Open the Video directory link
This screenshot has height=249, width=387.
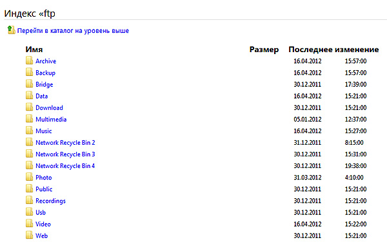click(x=43, y=224)
